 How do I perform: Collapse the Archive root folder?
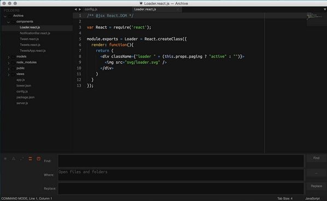[5, 16]
